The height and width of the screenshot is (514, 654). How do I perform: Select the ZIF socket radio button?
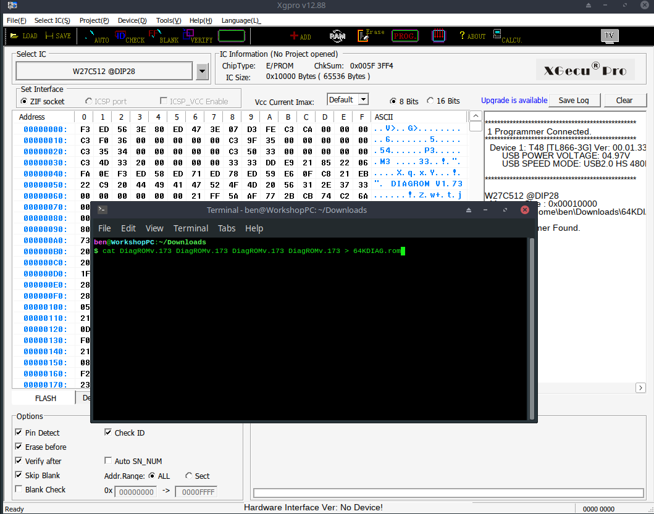(23, 101)
